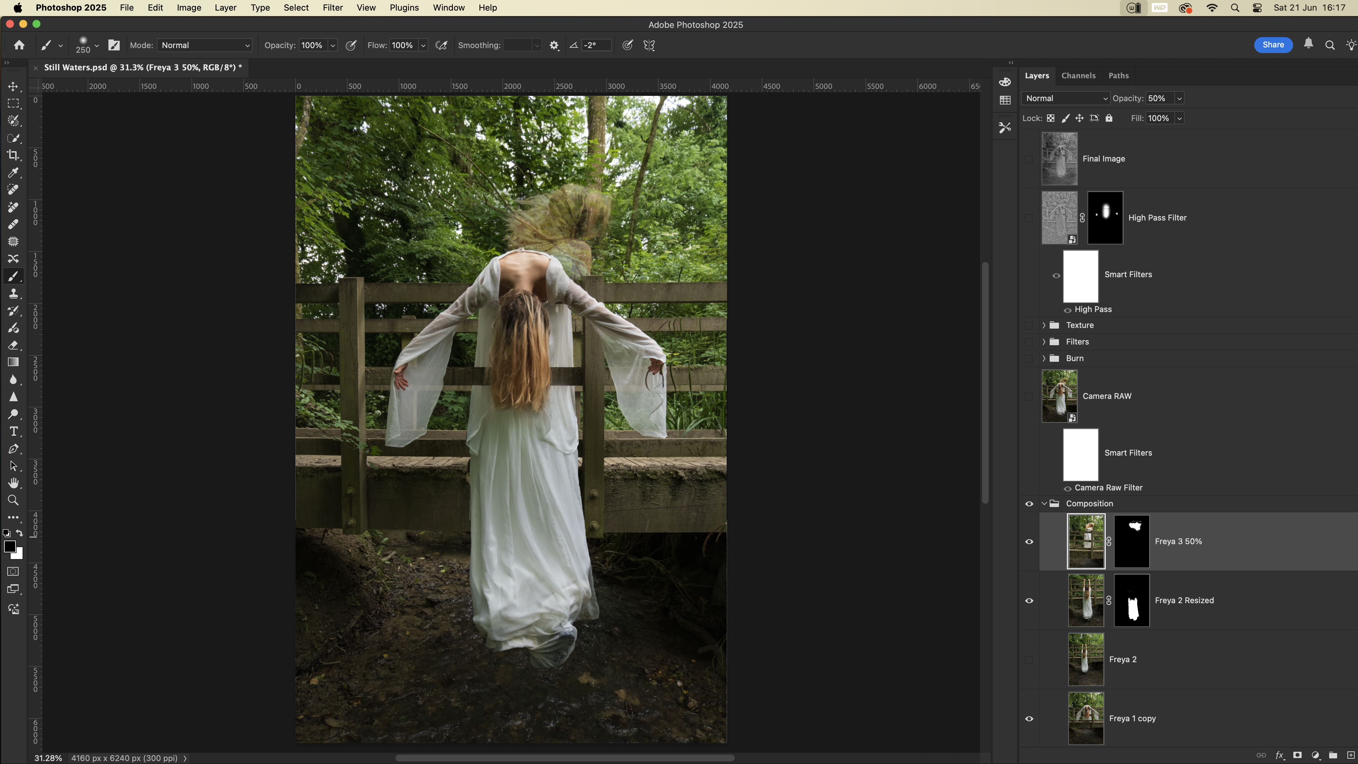Image resolution: width=1358 pixels, height=764 pixels.
Task: Select the Clone Stamp tool
Action: point(13,293)
